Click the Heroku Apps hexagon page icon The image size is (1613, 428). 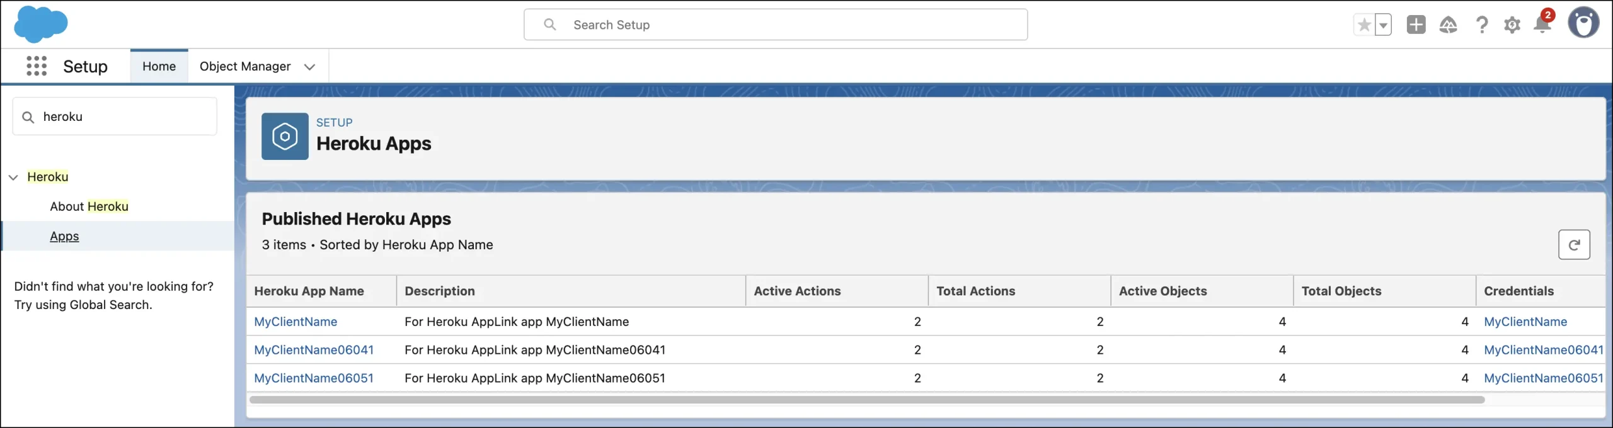(x=285, y=137)
